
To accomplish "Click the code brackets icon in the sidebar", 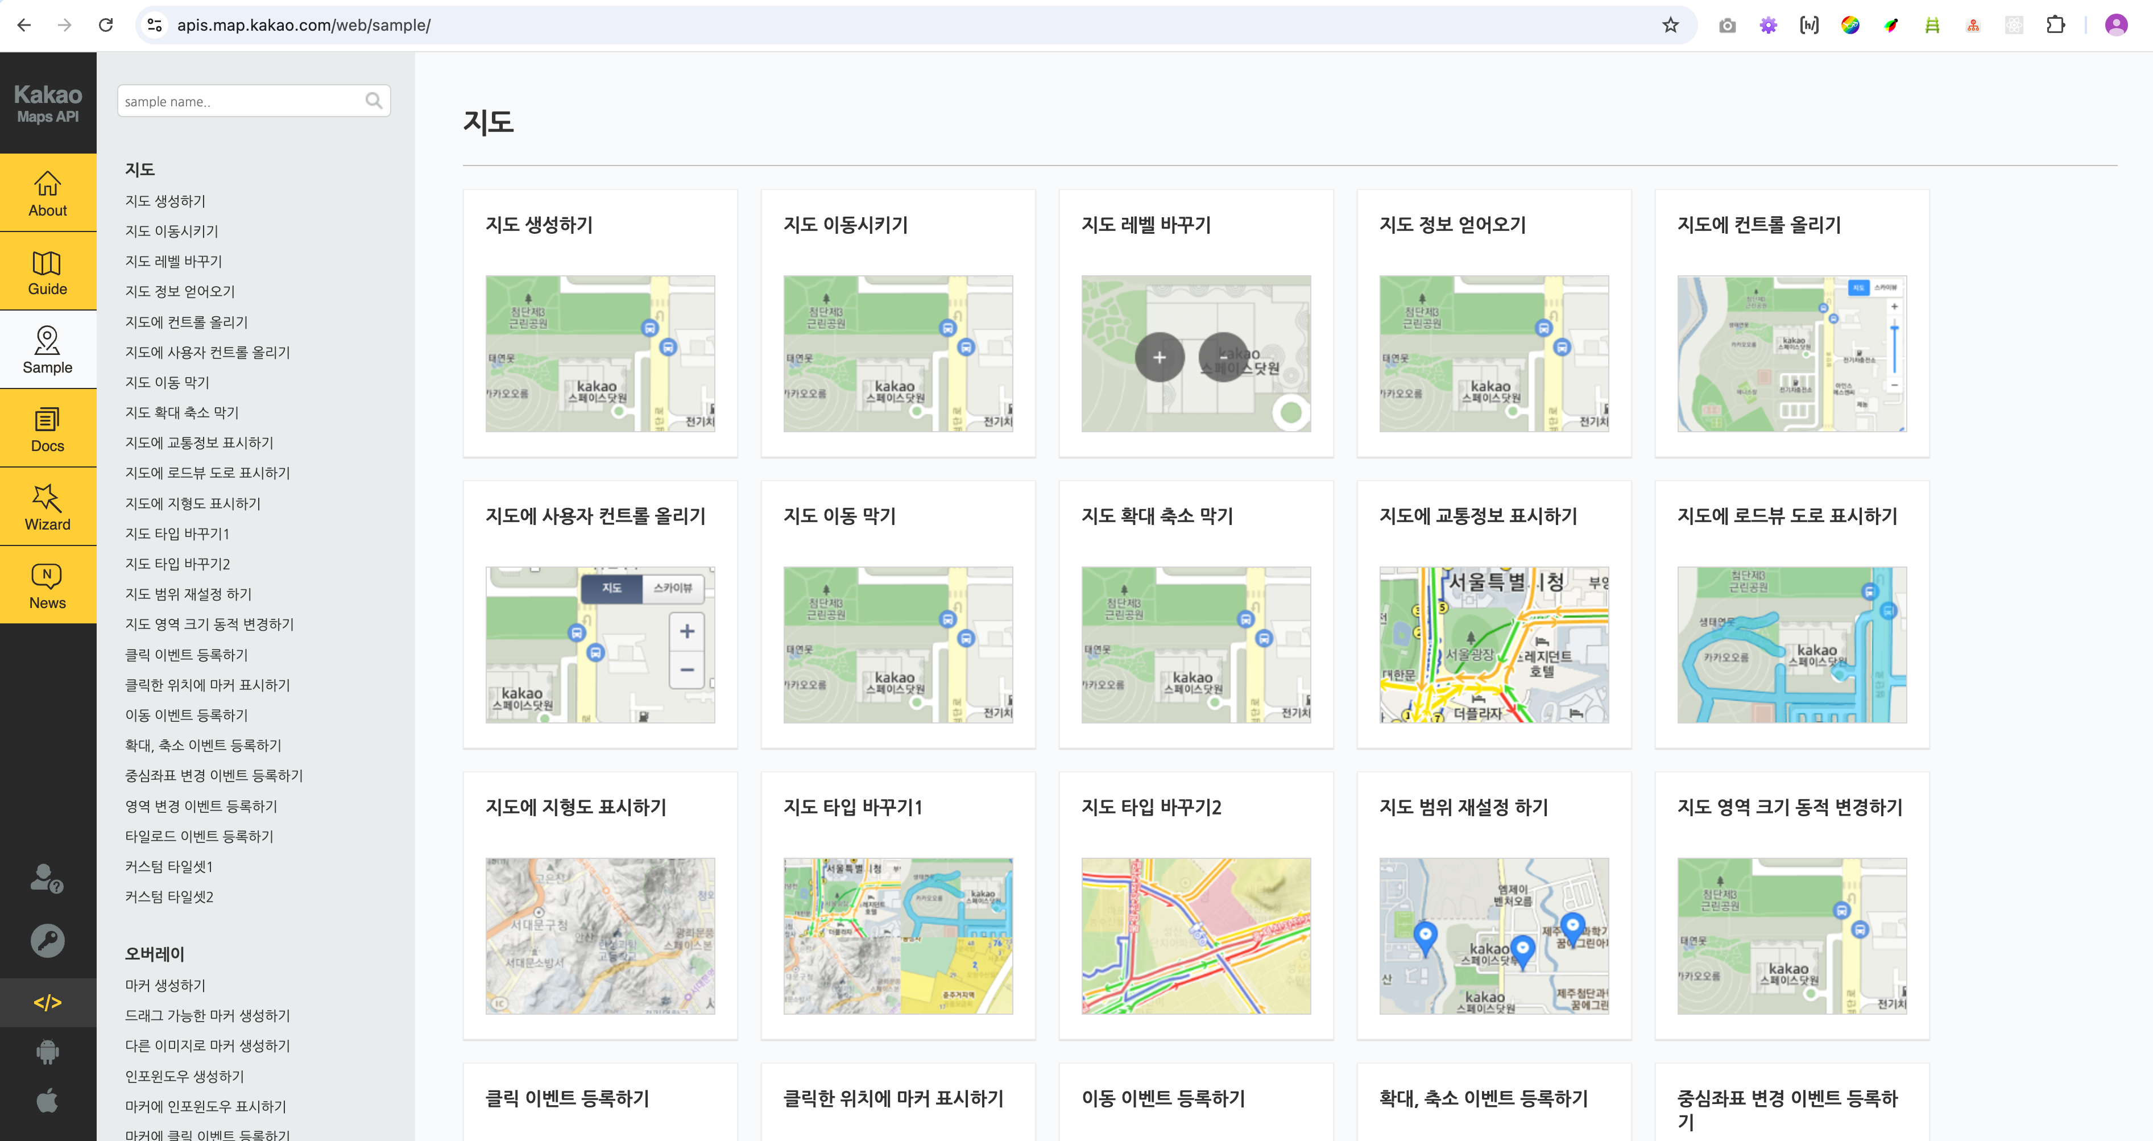I will [x=48, y=1002].
